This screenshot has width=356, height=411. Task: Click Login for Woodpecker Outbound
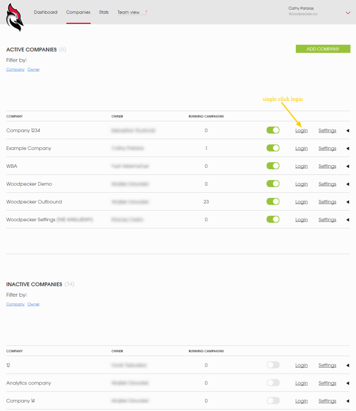301,202
